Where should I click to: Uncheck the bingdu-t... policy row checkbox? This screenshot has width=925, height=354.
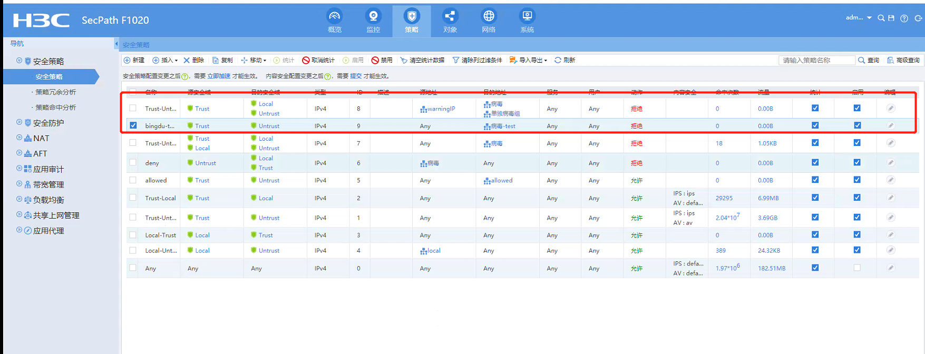coord(133,125)
